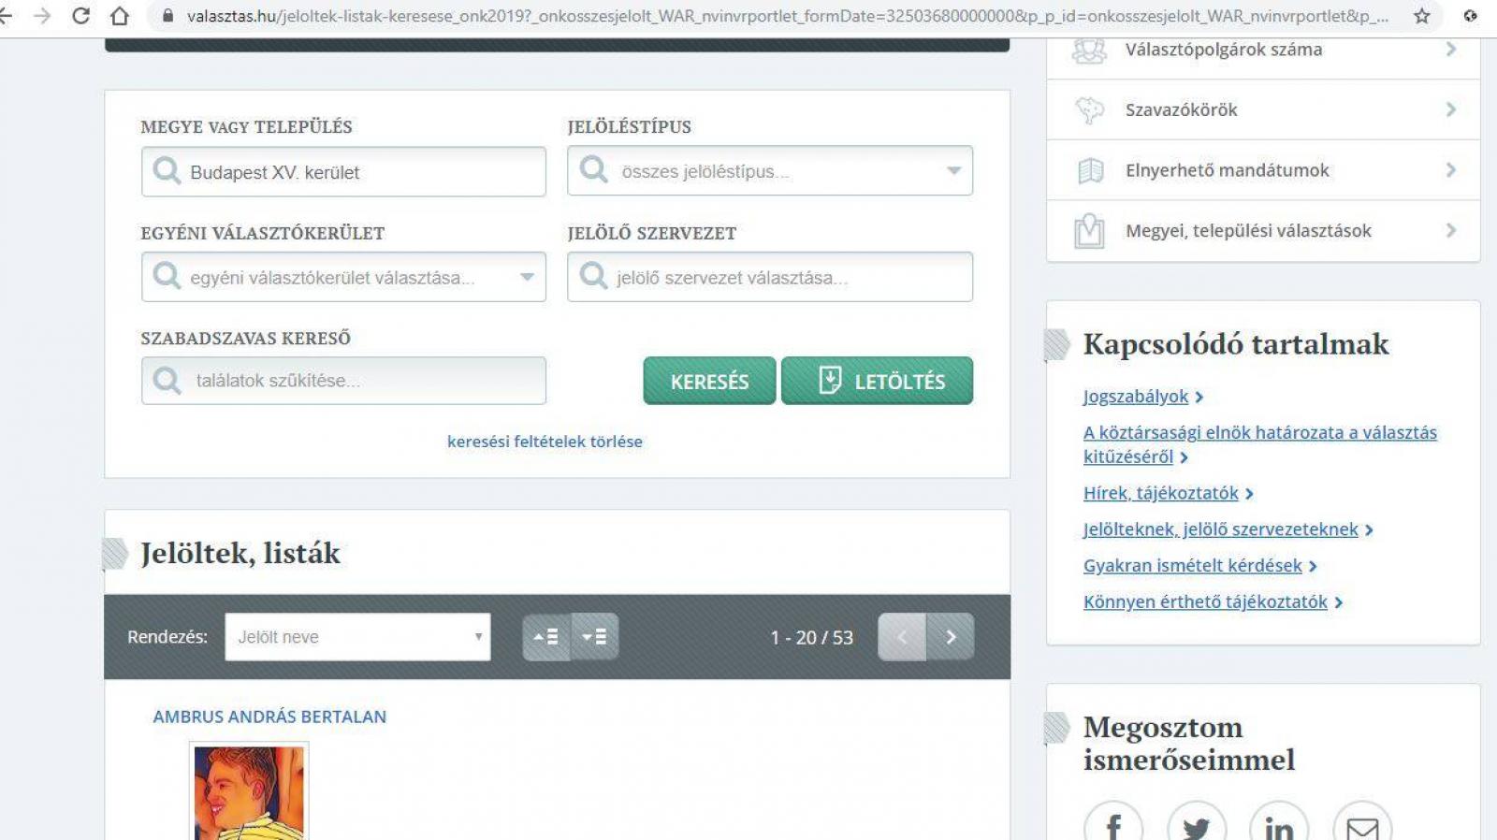The height and width of the screenshot is (840, 1497).
Task: Open A köztársasági elnök határozata link
Action: click(x=1259, y=444)
